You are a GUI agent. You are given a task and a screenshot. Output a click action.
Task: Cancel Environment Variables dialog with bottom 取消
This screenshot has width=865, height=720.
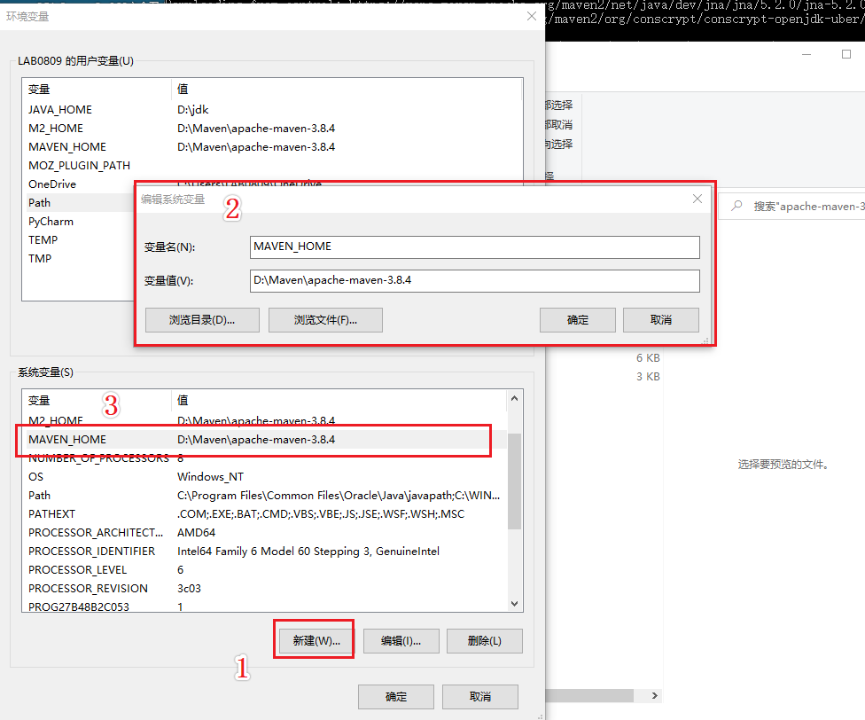pyautogui.click(x=480, y=697)
